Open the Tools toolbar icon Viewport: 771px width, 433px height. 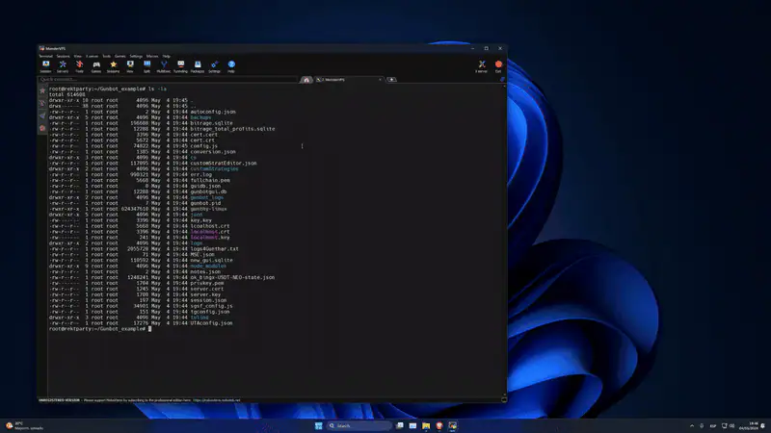(79, 66)
